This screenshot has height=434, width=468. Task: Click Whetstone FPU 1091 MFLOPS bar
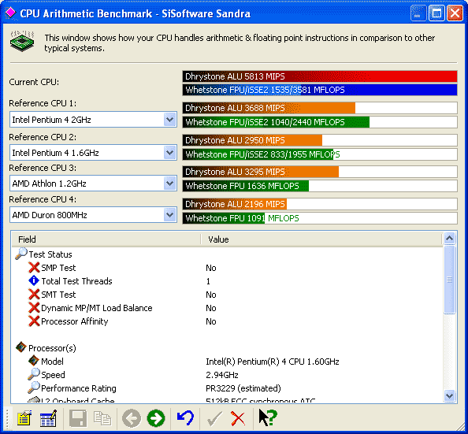coord(320,218)
